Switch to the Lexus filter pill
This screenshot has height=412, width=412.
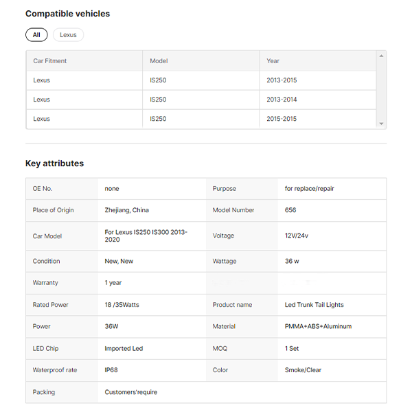pyautogui.click(x=68, y=35)
